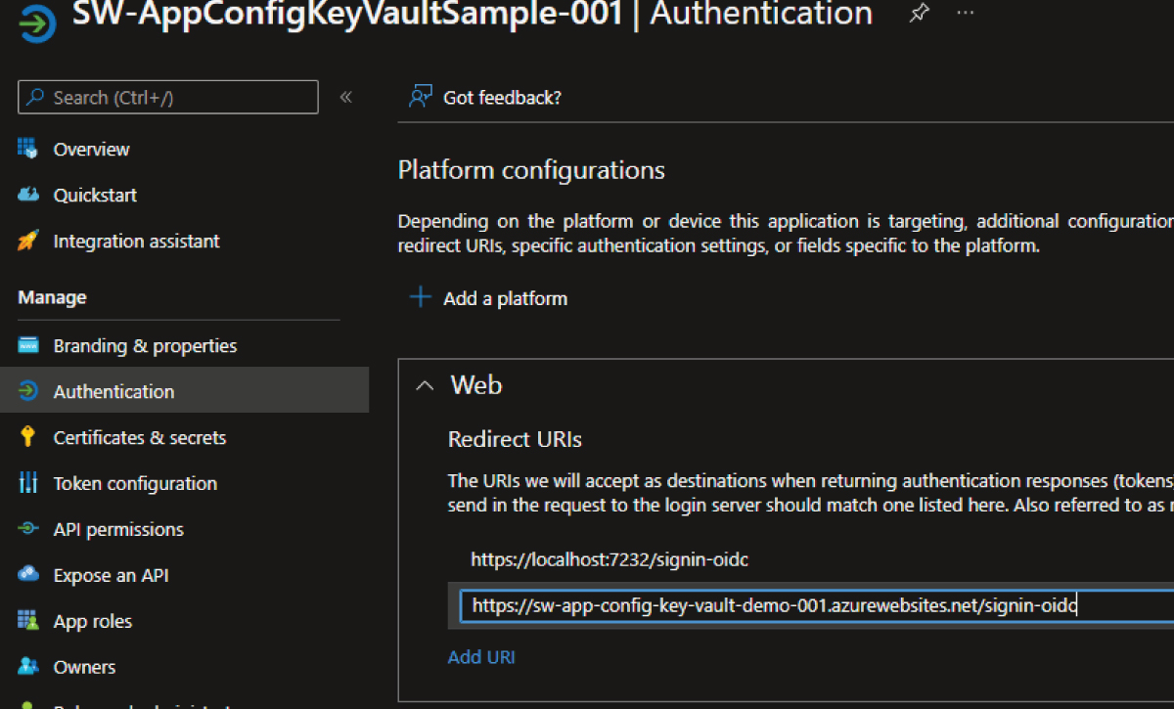
Task: Click the azurewebsites.net redirect URI input
Action: coord(817,605)
